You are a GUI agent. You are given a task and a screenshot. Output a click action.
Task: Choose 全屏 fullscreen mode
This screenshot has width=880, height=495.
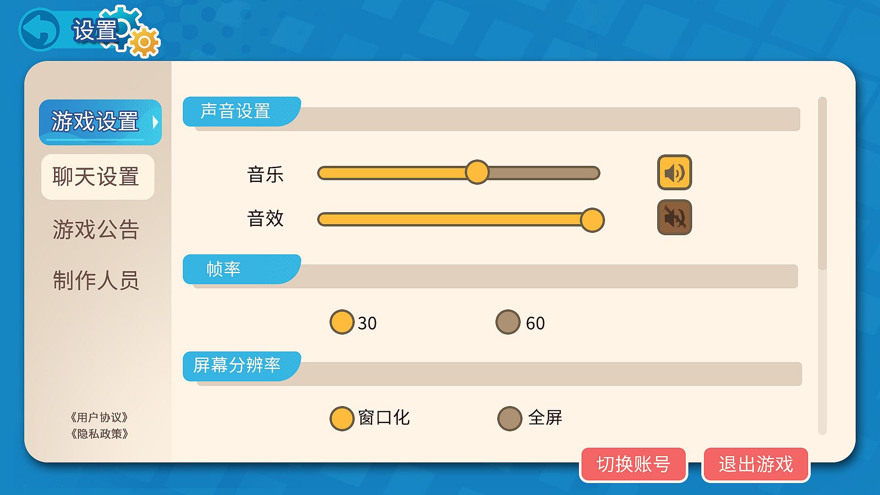[510, 418]
